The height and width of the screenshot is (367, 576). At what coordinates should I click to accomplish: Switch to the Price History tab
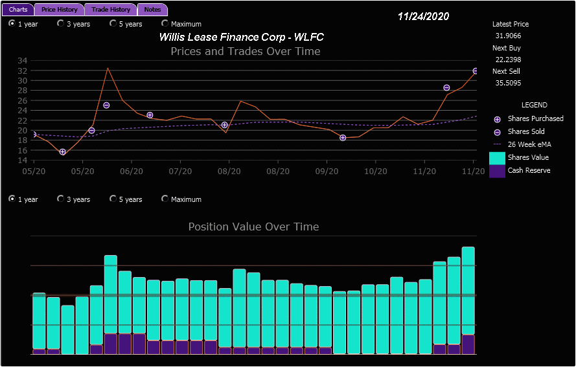pyautogui.click(x=59, y=10)
